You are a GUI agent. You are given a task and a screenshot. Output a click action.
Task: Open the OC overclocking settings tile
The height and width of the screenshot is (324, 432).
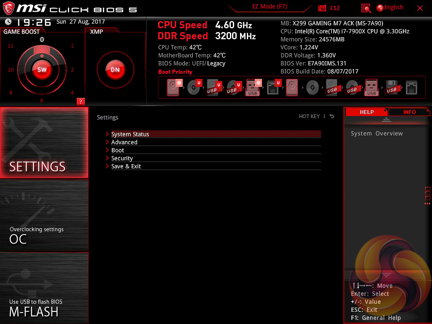pyautogui.click(x=44, y=215)
